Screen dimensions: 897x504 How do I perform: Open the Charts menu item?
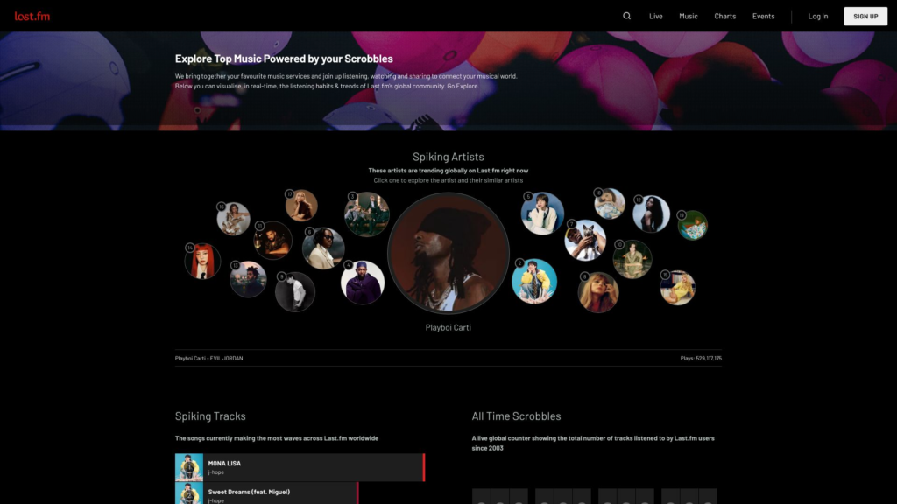click(x=724, y=16)
